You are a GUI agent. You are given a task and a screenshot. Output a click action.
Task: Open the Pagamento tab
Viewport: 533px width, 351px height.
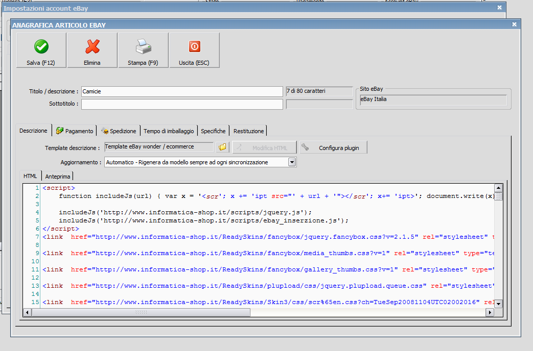(x=75, y=131)
